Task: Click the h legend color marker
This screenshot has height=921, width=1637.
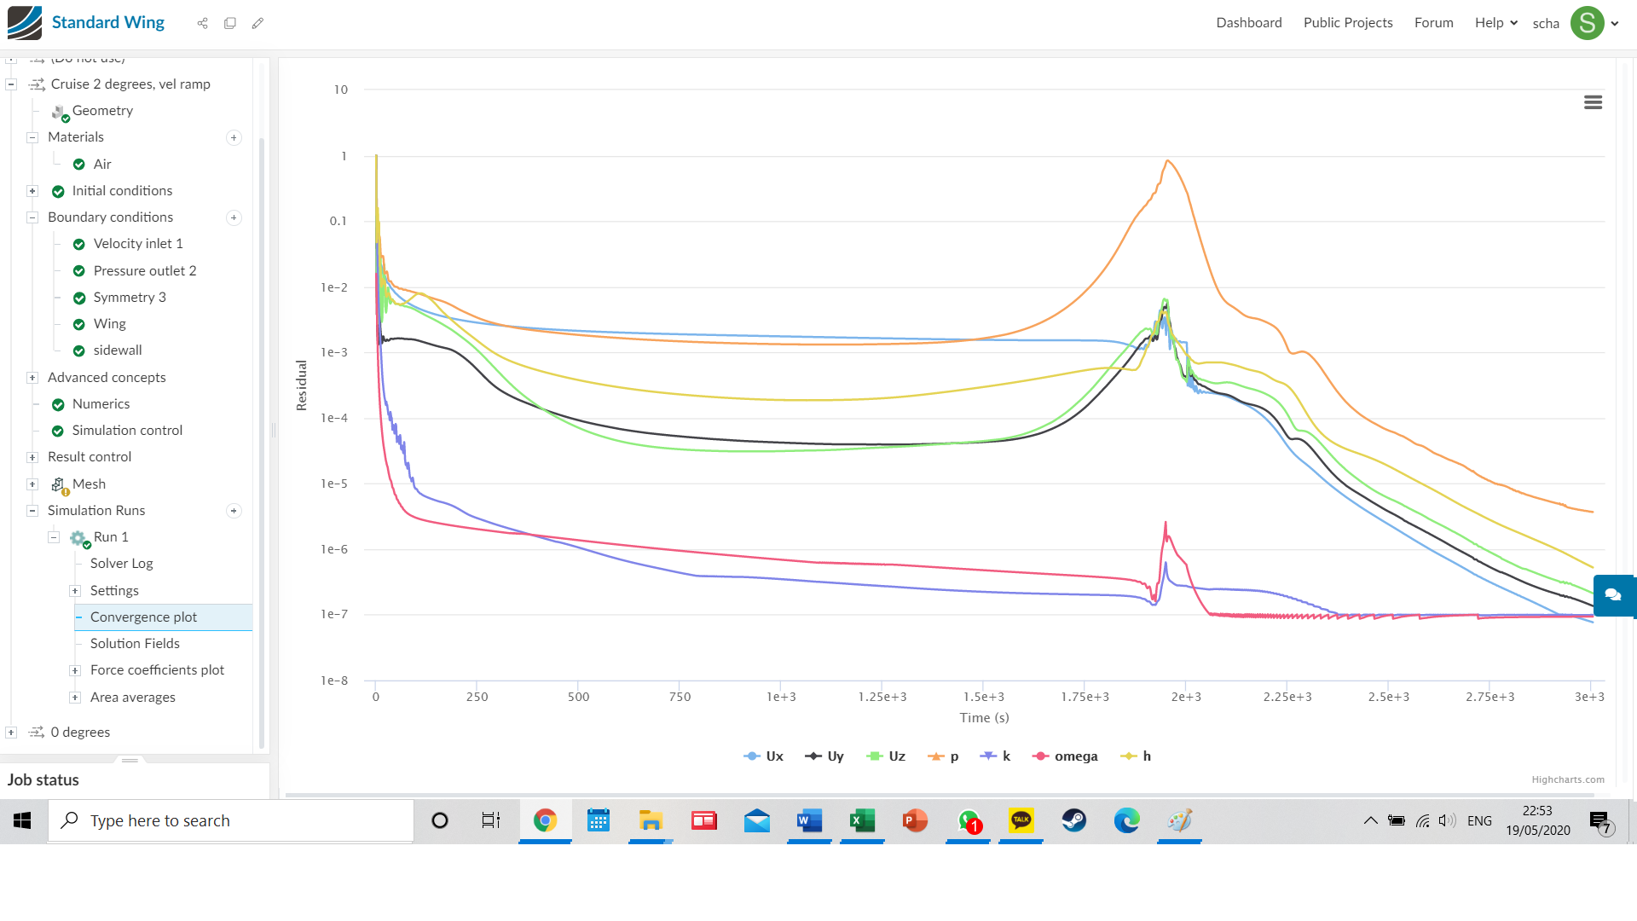Action: (x=1129, y=756)
